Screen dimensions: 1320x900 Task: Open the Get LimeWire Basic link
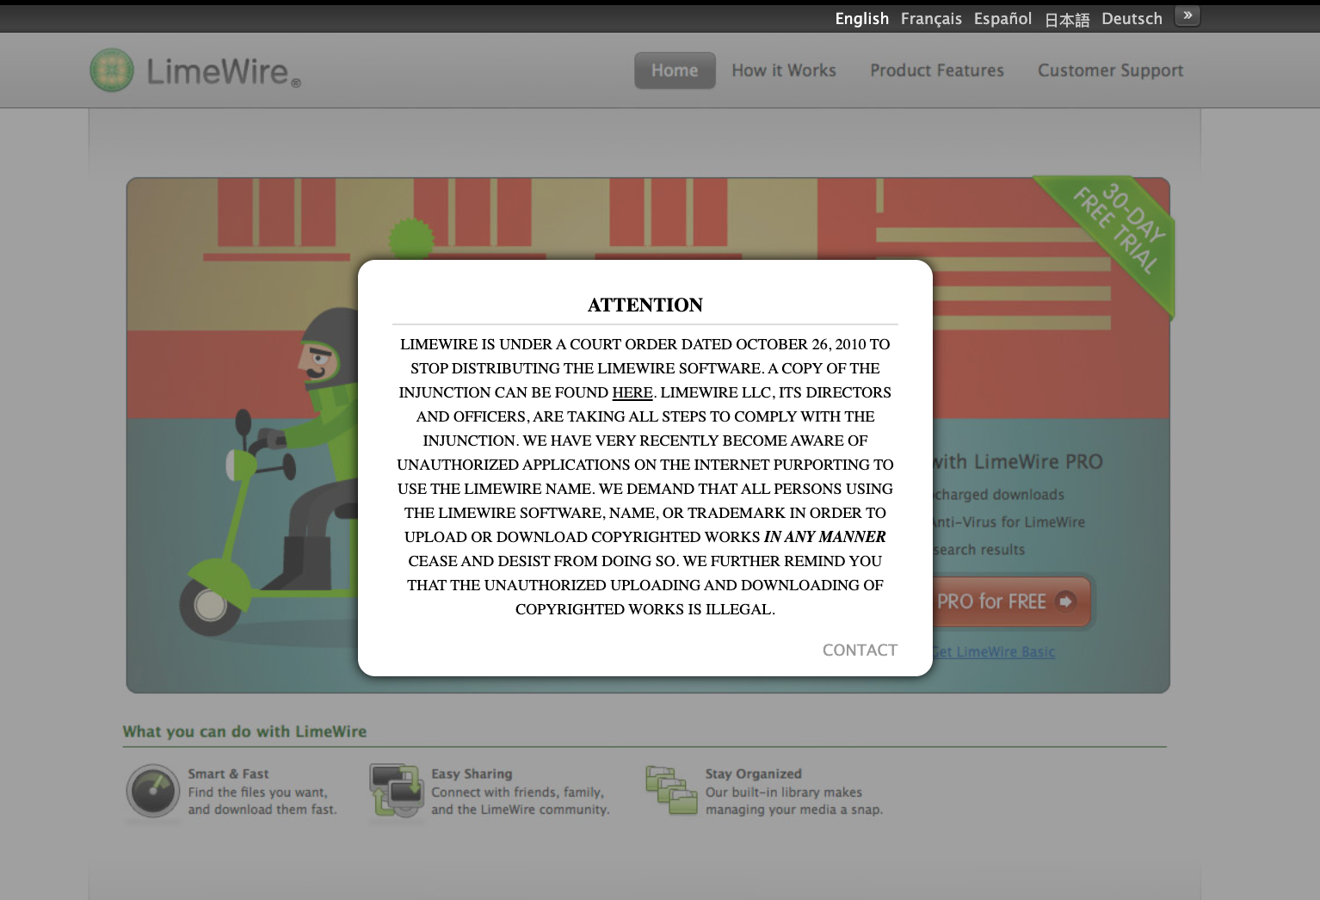coord(994,652)
